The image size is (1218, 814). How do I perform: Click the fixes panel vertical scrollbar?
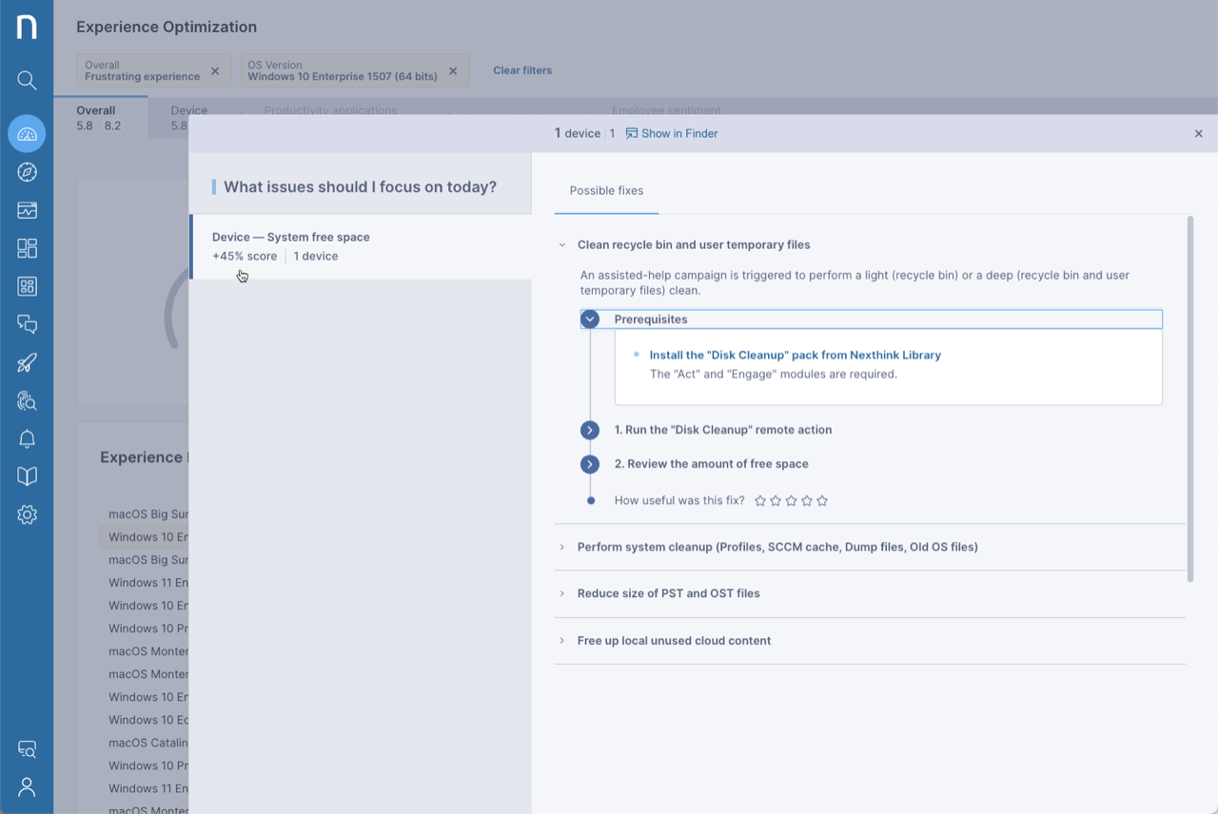(1189, 398)
